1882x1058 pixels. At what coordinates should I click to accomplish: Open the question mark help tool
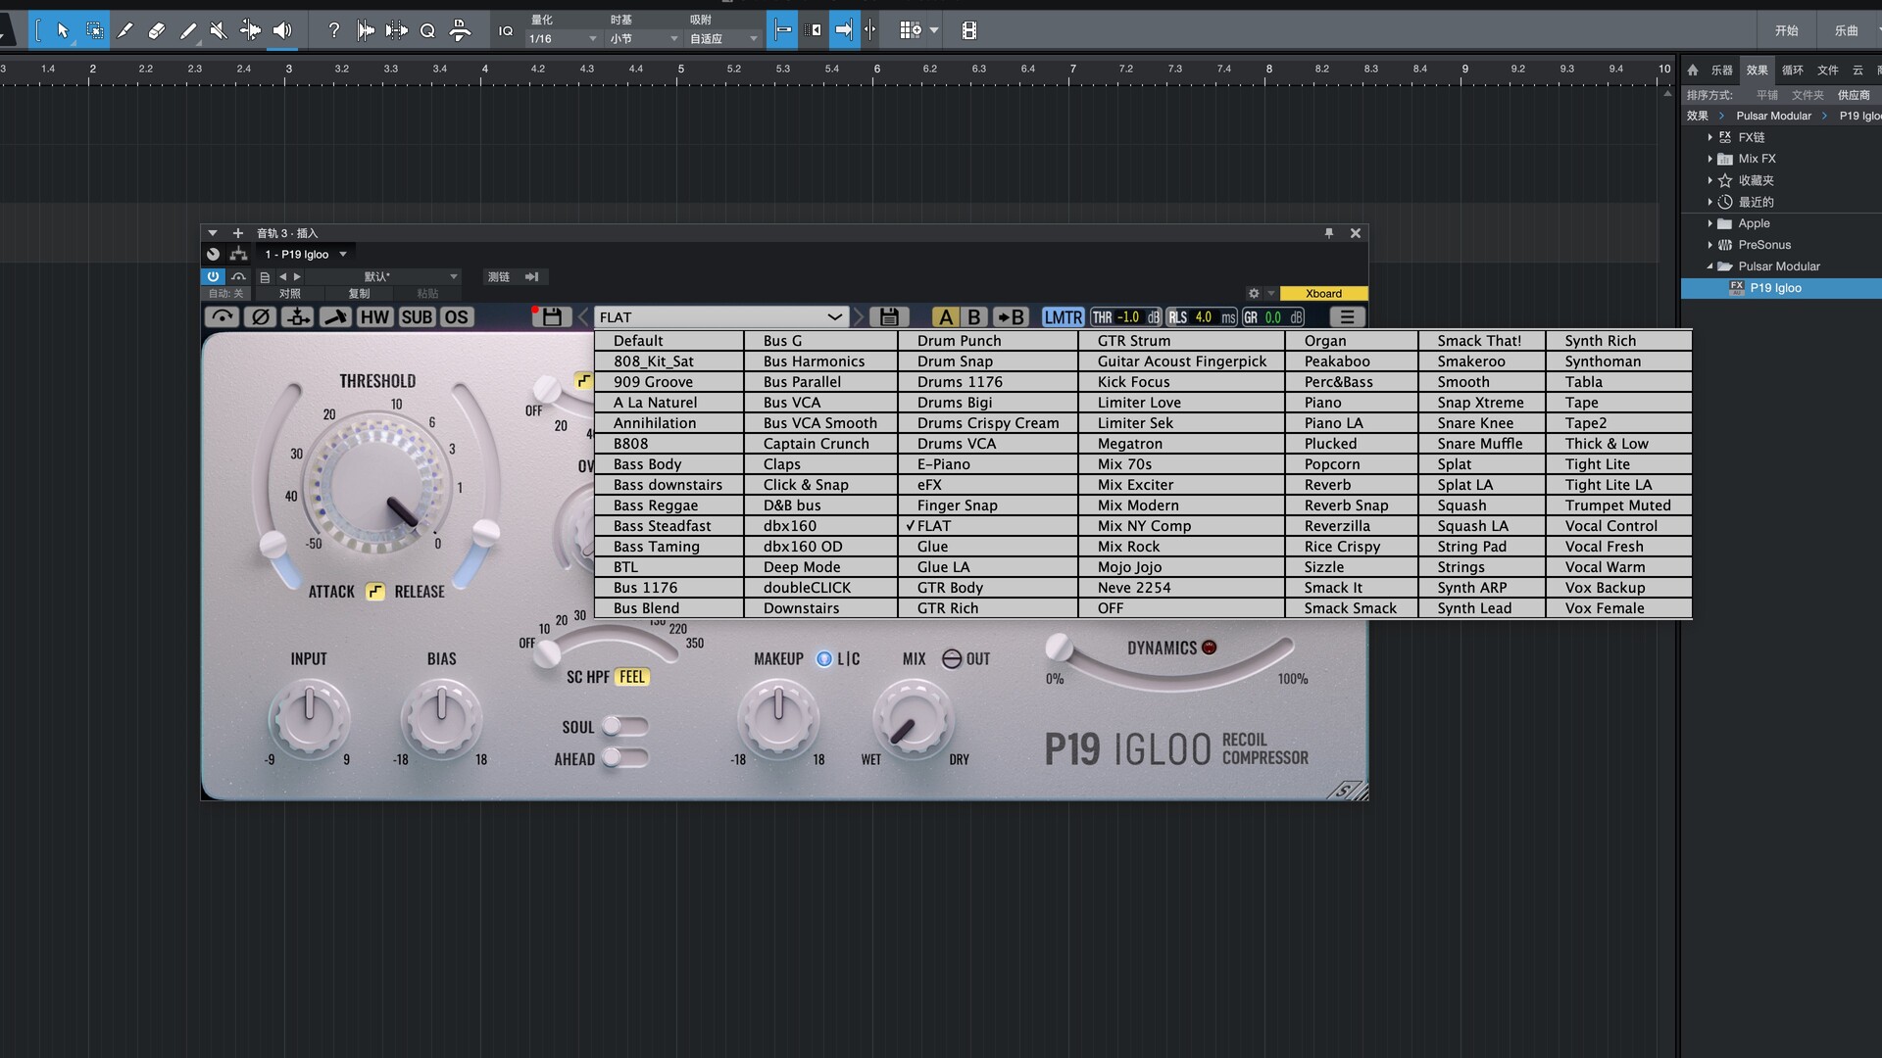click(333, 30)
